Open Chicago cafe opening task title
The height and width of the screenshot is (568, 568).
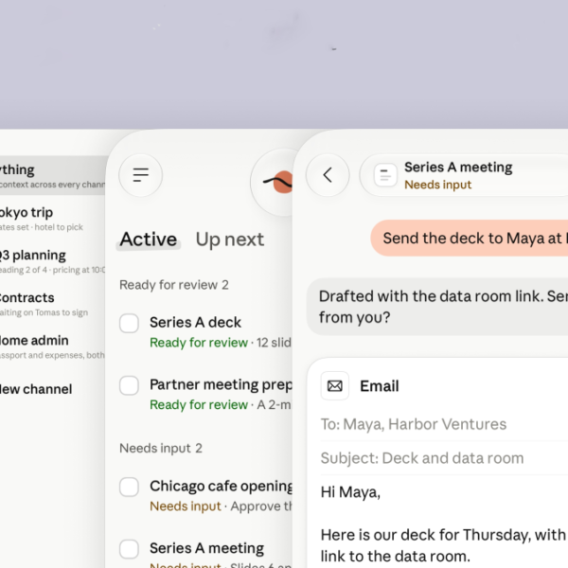coord(221,487)
